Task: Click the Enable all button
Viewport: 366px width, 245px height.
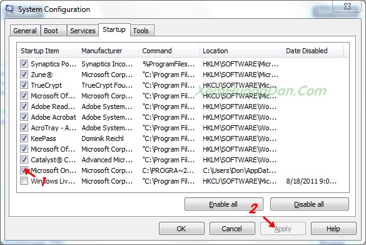Action: pyautogui.click(x=224, y=204)
